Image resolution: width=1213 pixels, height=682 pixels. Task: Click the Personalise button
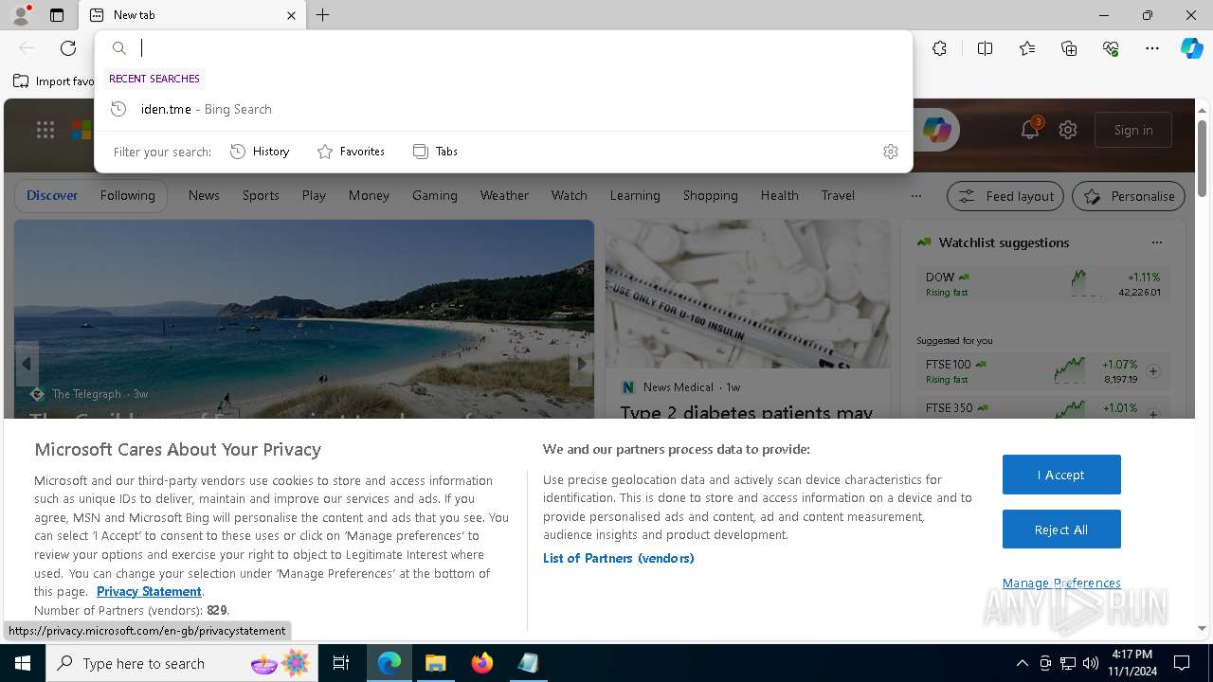click(x=1129, y=196)
